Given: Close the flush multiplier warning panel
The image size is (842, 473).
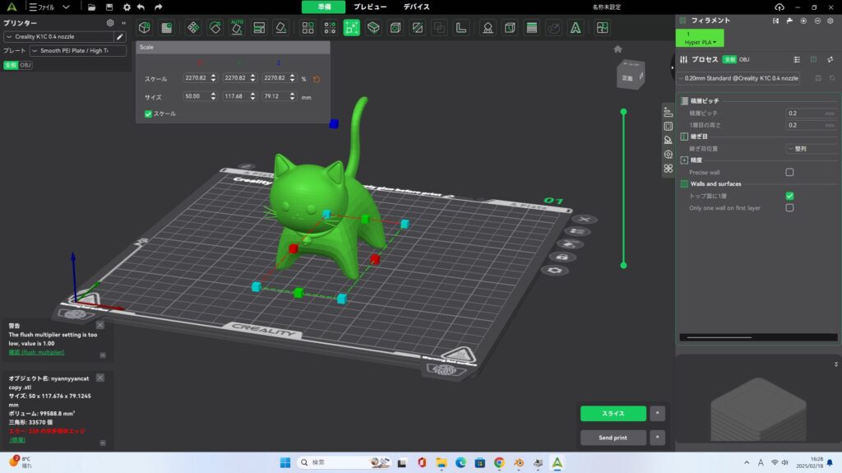Looking at the screenshot, I should [100, 325].
